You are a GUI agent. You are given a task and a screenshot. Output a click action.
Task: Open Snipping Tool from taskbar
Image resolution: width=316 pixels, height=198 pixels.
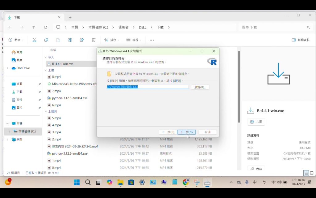pos(197,182)
